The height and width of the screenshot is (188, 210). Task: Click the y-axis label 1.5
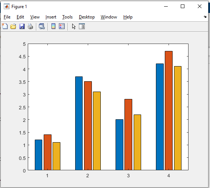22,133
